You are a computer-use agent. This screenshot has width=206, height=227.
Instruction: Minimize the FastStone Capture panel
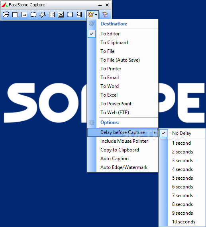tap(100, 5)
